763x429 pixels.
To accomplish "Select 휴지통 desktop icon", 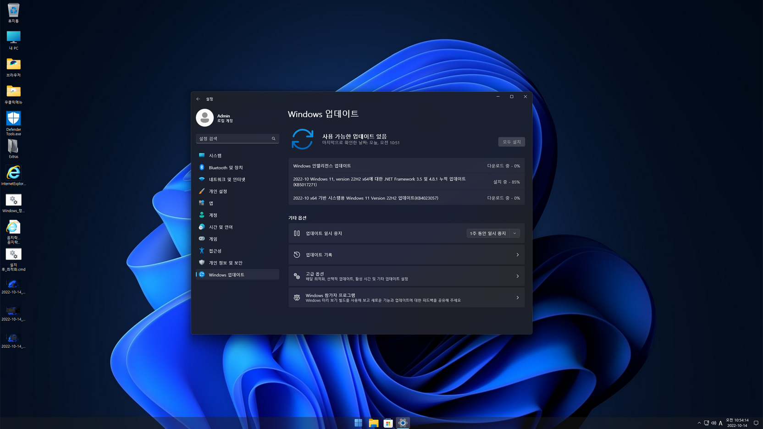I will point(13,13).
